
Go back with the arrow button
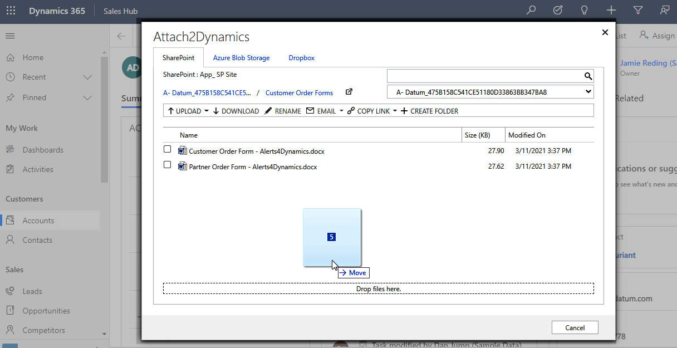121,36
